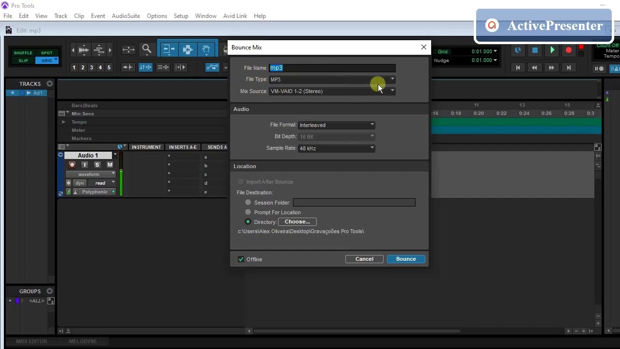
Task: Open the AudioSuite menu
Action: pos(126,16)
